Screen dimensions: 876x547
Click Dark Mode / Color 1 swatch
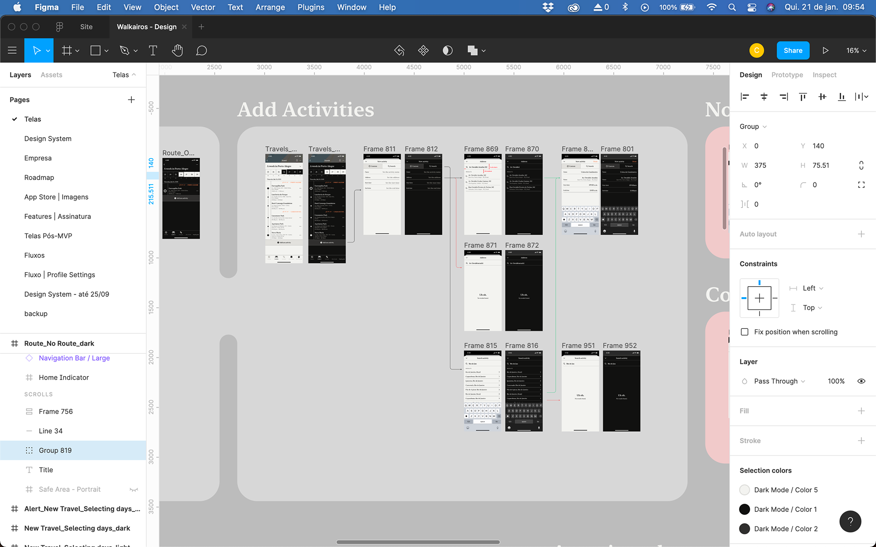tap(745, 509)
